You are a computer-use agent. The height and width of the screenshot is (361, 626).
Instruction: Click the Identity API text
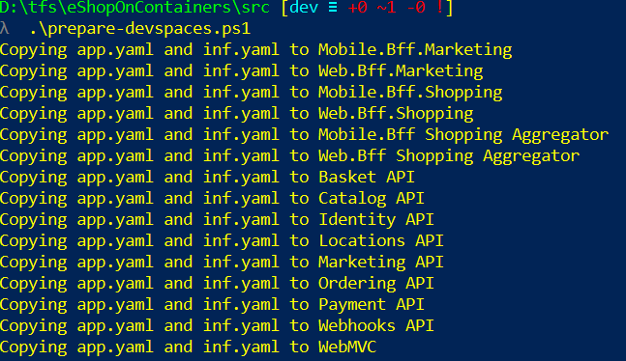tap(376, 220)
